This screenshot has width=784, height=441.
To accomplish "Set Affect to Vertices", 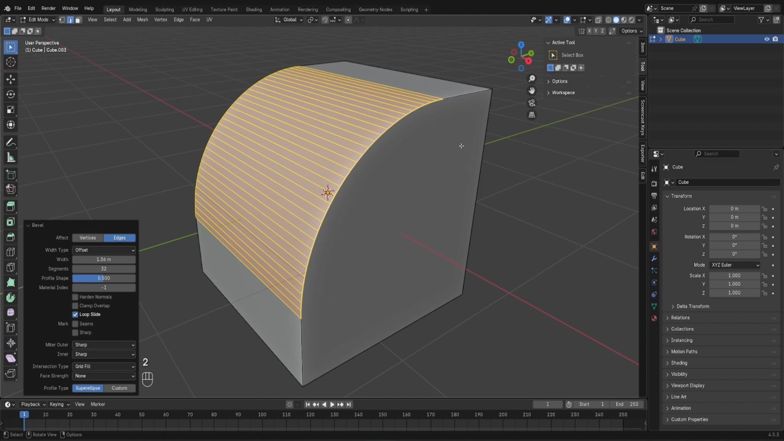I will tap(88, 238).
